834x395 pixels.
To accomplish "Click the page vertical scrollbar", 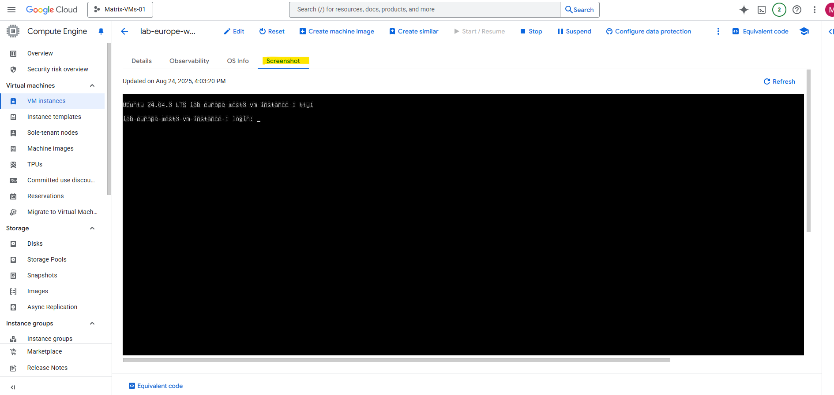I will [809, 151].
